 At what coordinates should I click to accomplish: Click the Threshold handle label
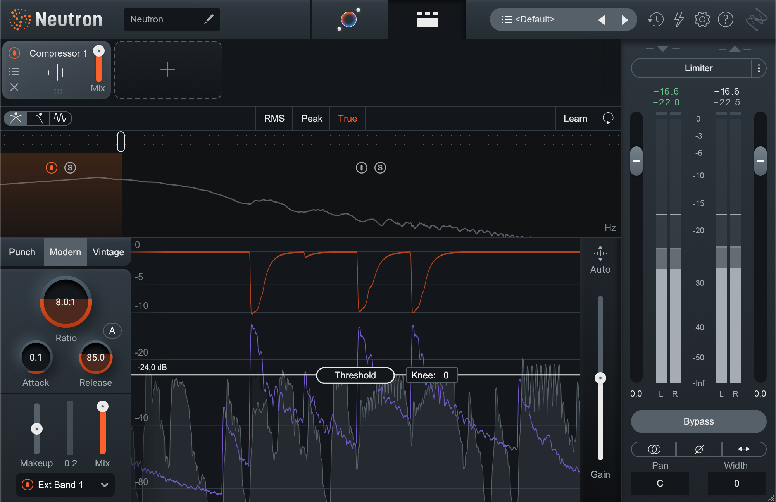pyautogui.click(x=355, y=375)
